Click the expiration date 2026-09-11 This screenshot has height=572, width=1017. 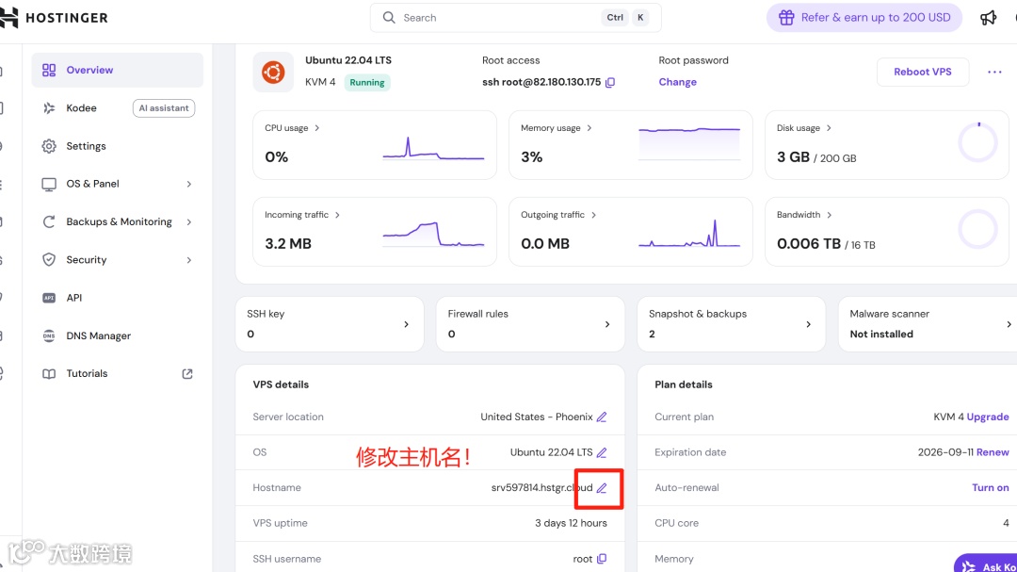[x=945, y=452]
